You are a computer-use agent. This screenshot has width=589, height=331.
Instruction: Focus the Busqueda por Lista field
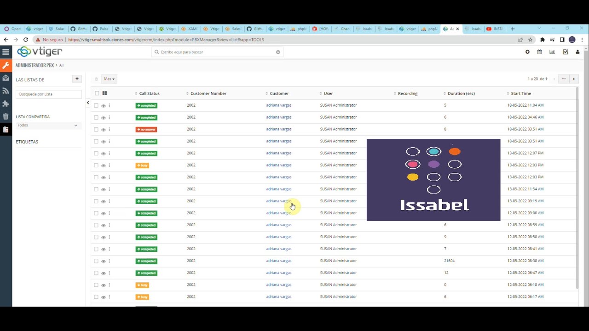tap(49, 94)
